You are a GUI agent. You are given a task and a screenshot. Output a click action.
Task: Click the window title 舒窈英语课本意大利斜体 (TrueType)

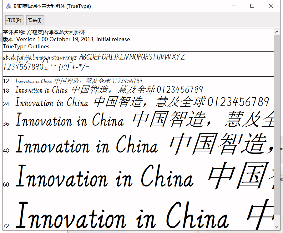coord(52,6)
